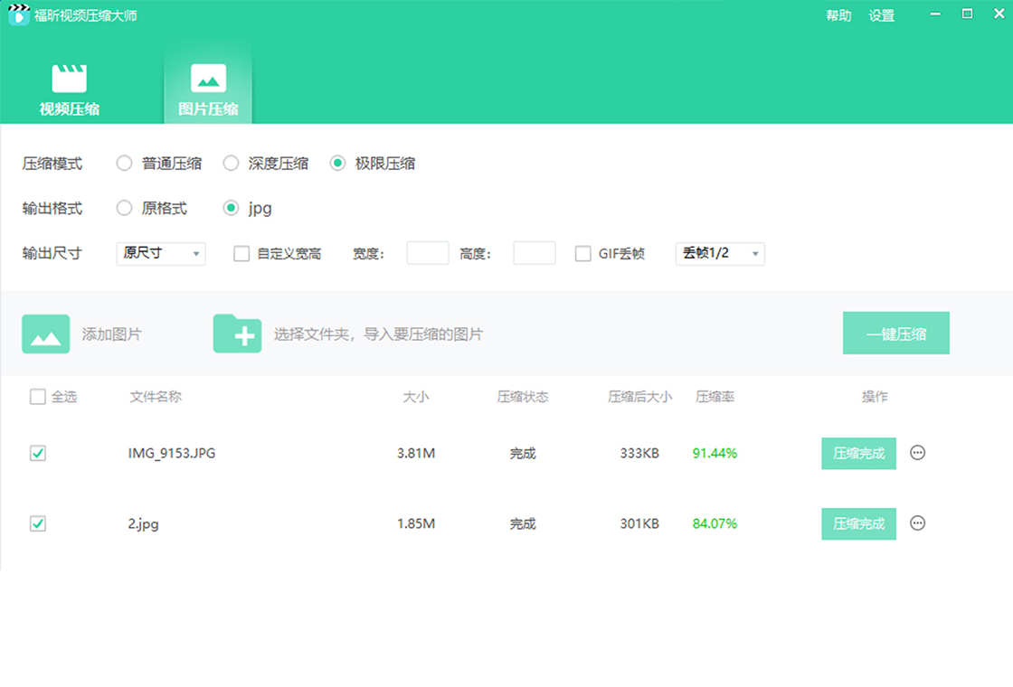
Task: Click the add pictures image icon
Action: click(x=45, y=333)
